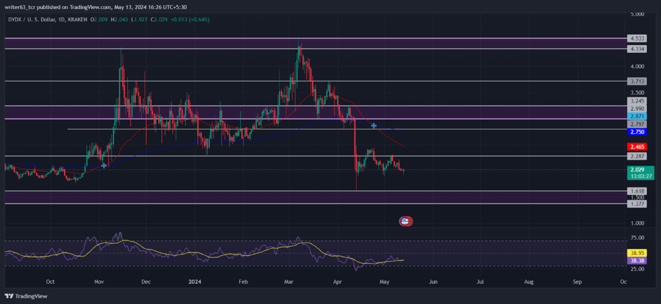Viewport: 661px width, 304px height.
Task: Select the 3.245 price label
Action: point(636,101)
